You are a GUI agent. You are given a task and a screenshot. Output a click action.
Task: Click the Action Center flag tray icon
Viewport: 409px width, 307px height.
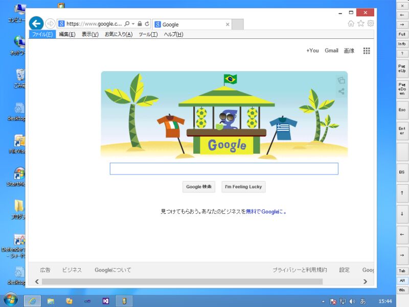click(x=333, y=301)
